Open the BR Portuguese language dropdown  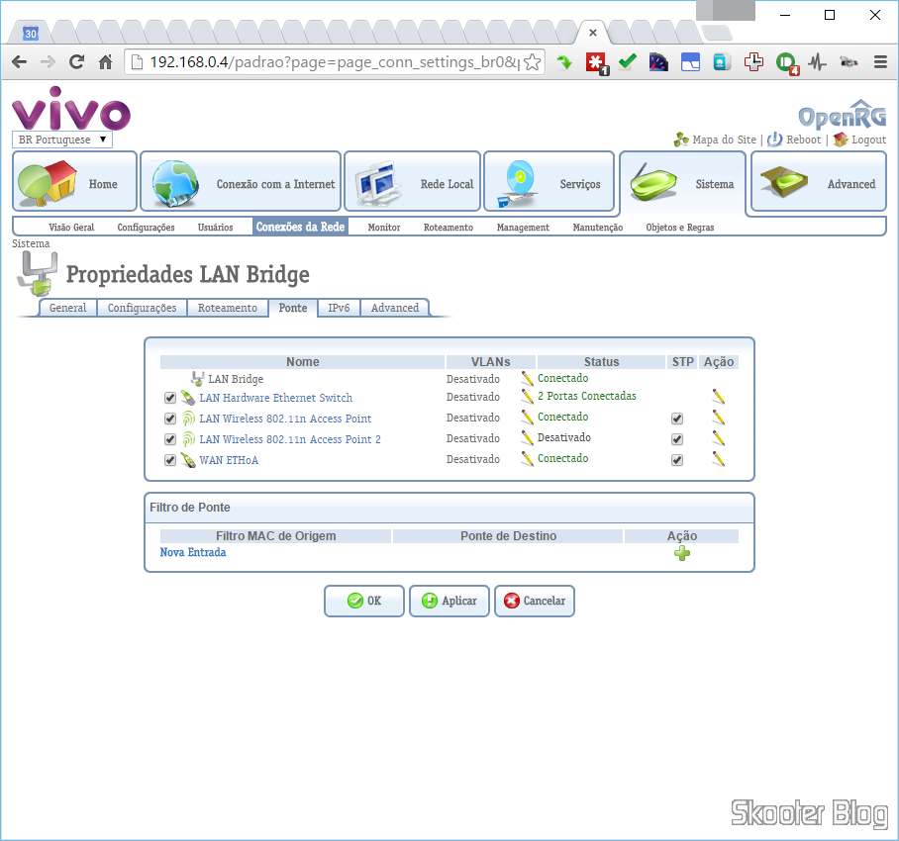coord(61,140)
